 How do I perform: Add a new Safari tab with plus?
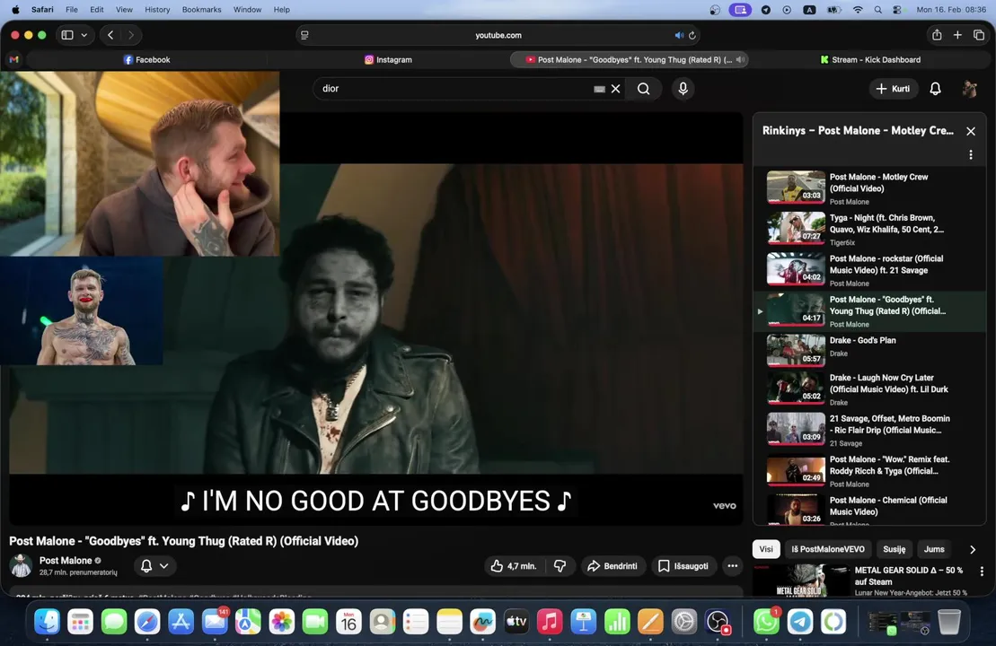point(957,36)
